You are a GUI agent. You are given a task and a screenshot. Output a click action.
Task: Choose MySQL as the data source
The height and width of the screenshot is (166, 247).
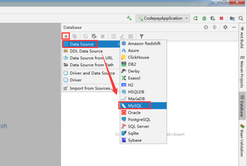point(143,106)
